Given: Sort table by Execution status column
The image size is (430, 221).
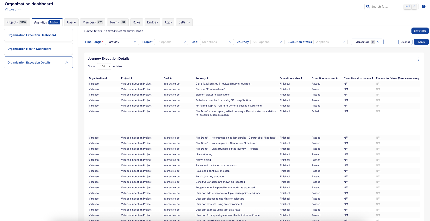Looking at the screenshot, I should click(x=301, y=78).
